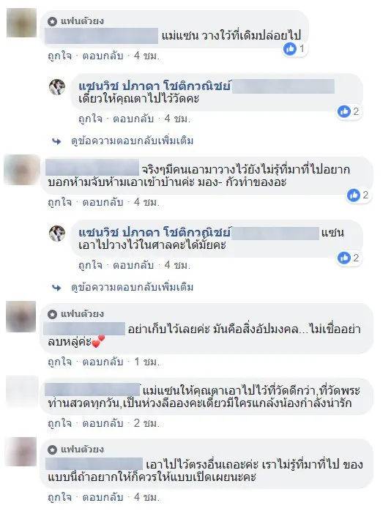
Task: Like the top comment via 'ถูกใจ'
Action: pos(59,56)
